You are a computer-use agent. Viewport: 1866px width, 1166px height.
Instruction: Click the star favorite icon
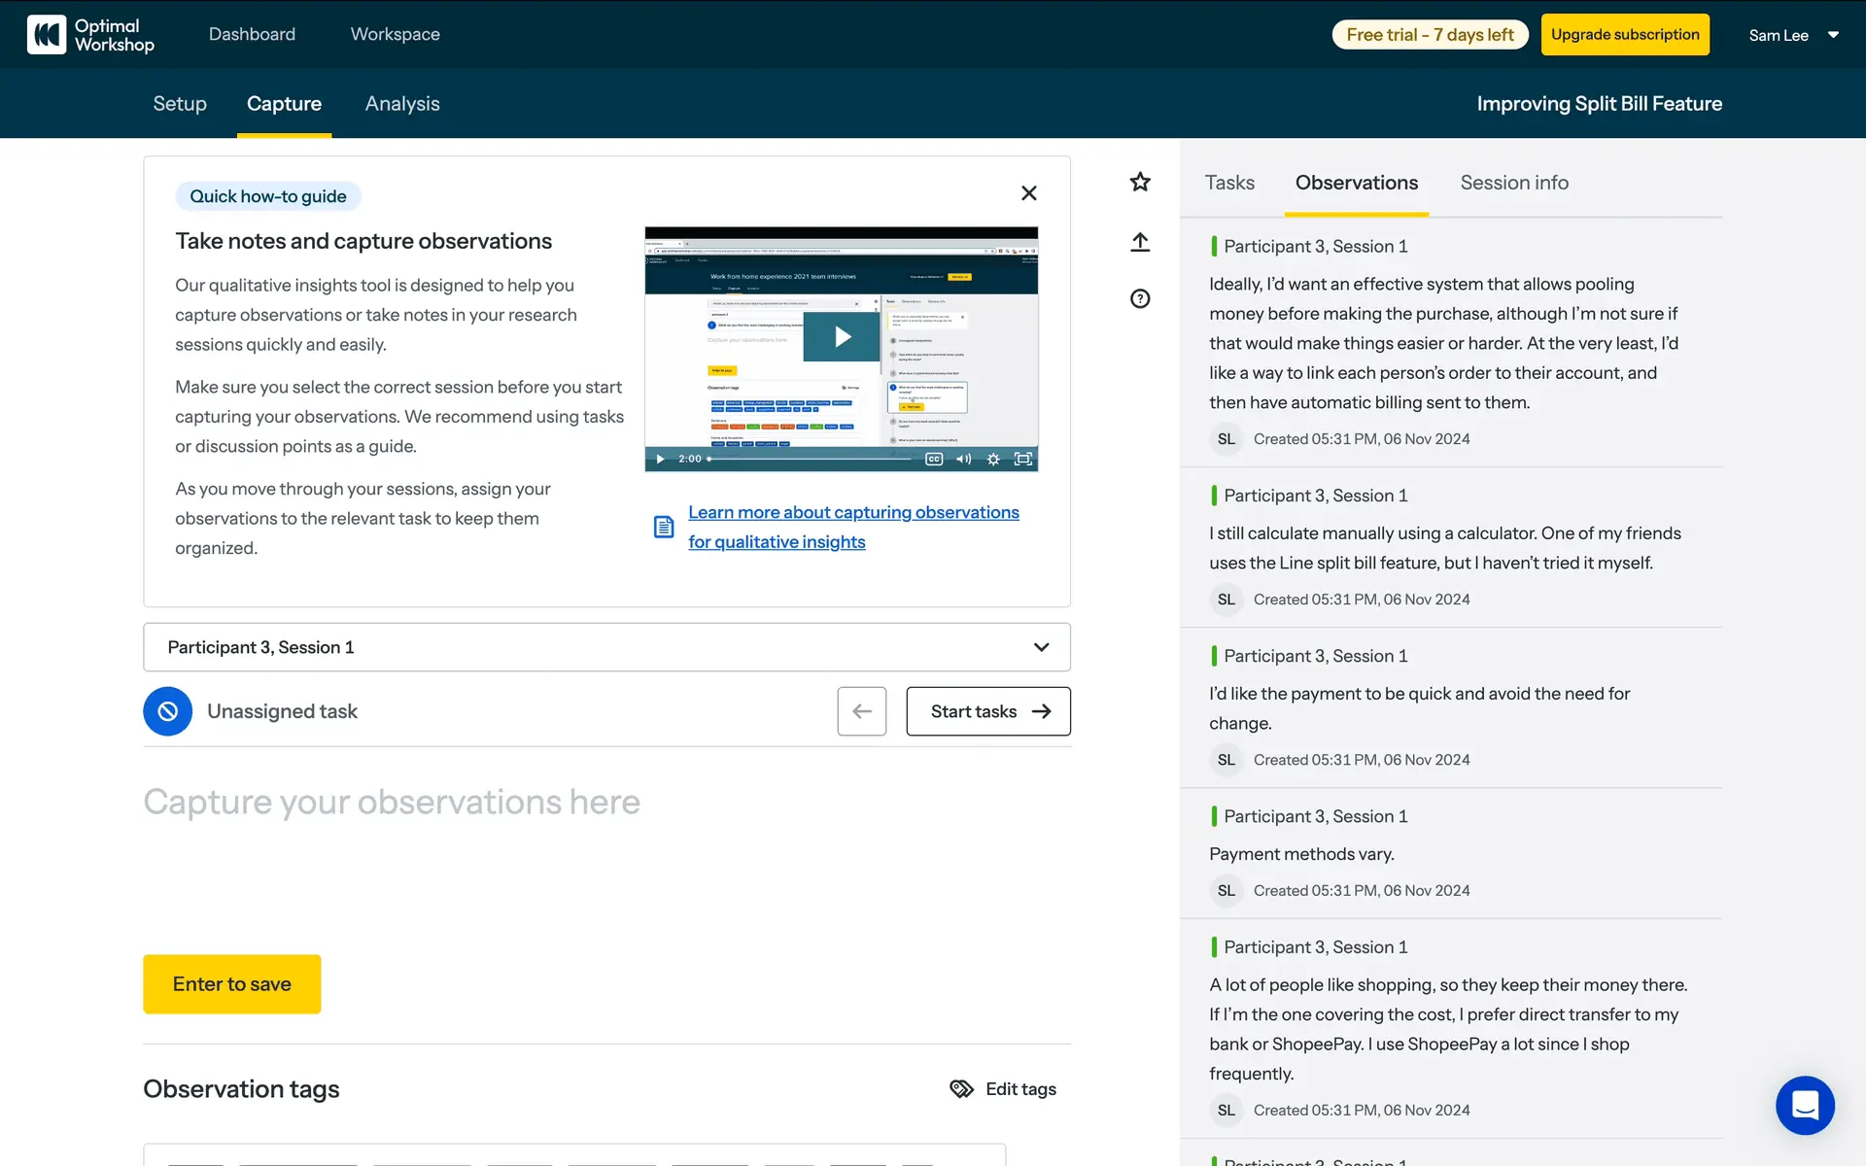1140,182
